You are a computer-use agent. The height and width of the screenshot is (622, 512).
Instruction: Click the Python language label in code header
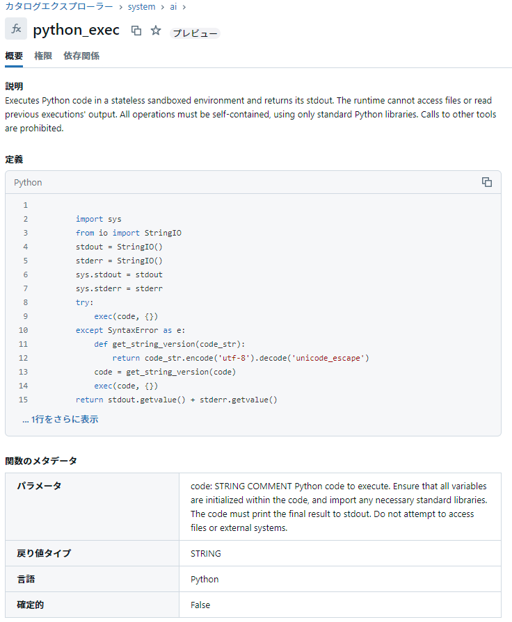pyautogui.click(x=28, y=183)
